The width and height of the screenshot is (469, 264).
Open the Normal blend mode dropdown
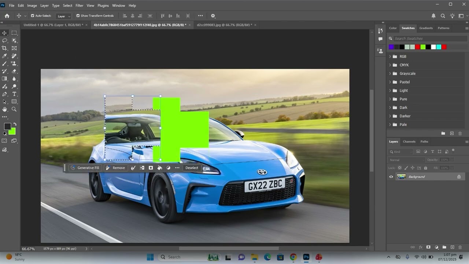point(407,160)
